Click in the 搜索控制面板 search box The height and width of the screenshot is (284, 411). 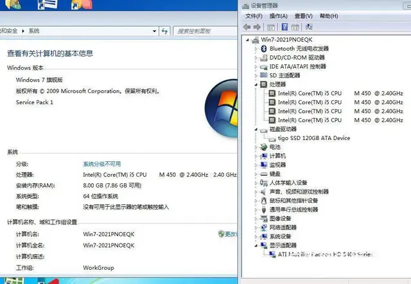[x=205, y=31]
